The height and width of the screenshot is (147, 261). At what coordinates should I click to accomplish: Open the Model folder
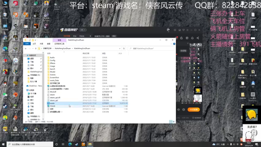click(53, 72)
